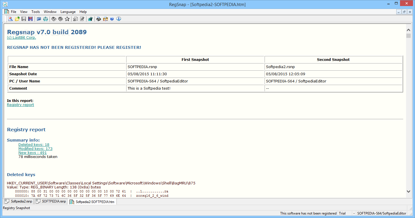Print the report with printer icon
Viewport: 415px width, 218px height.
point(99,19)
